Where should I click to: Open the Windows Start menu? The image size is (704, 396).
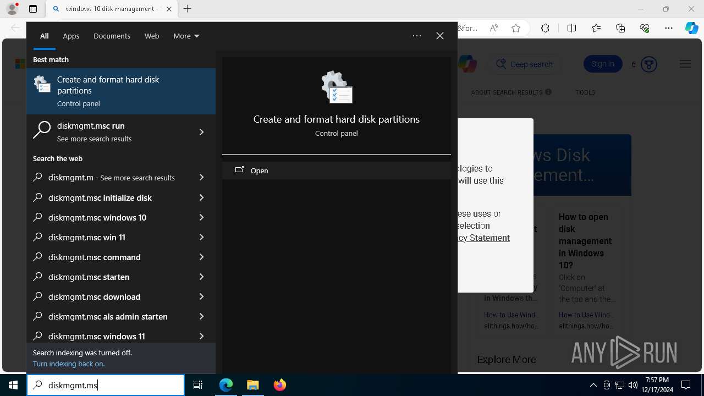pyautogui.click(x=13, y=385)
